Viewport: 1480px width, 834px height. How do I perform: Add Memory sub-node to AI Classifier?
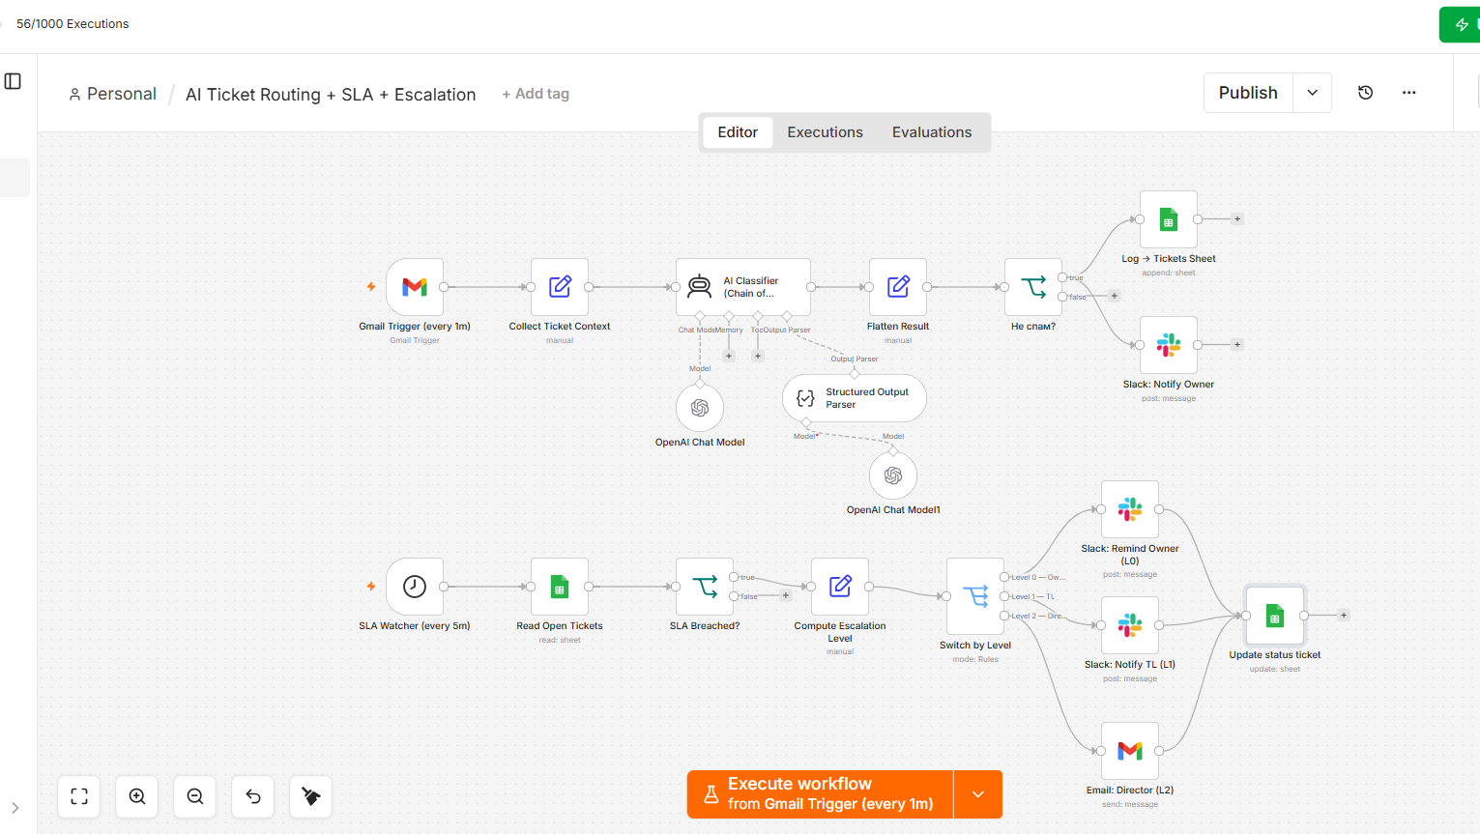tap(729, 356)
